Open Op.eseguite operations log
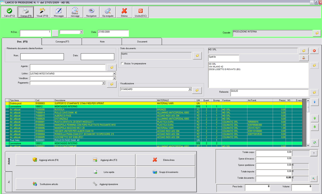Image resolution: width=322 pixels, height=194 pixels. coord(108,12)
